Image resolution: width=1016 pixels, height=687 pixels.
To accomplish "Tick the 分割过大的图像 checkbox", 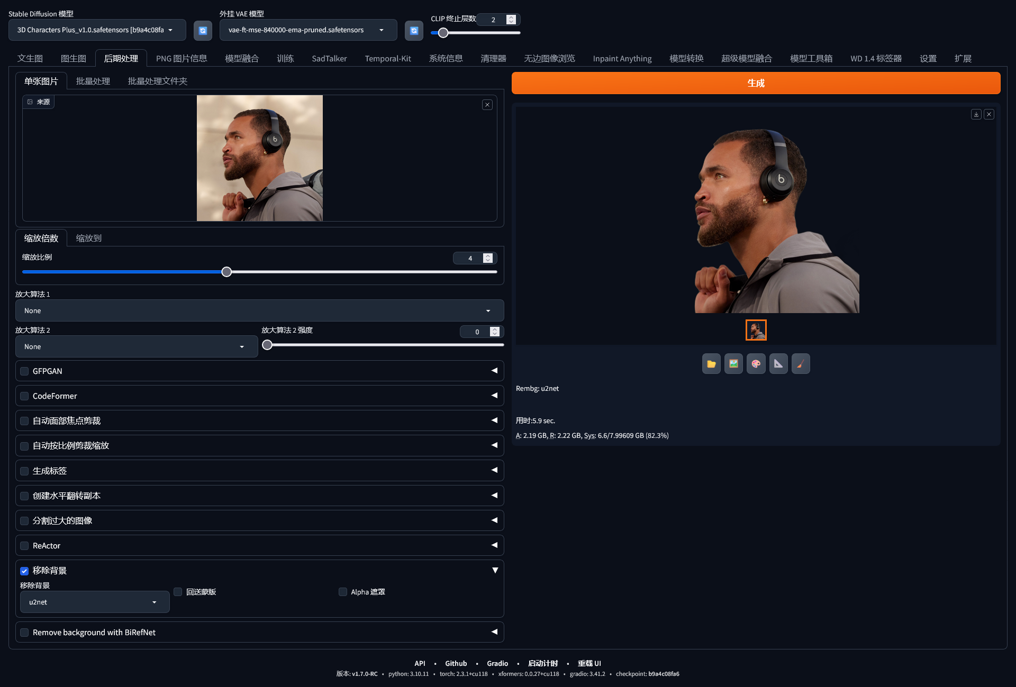I will (24, 521).
